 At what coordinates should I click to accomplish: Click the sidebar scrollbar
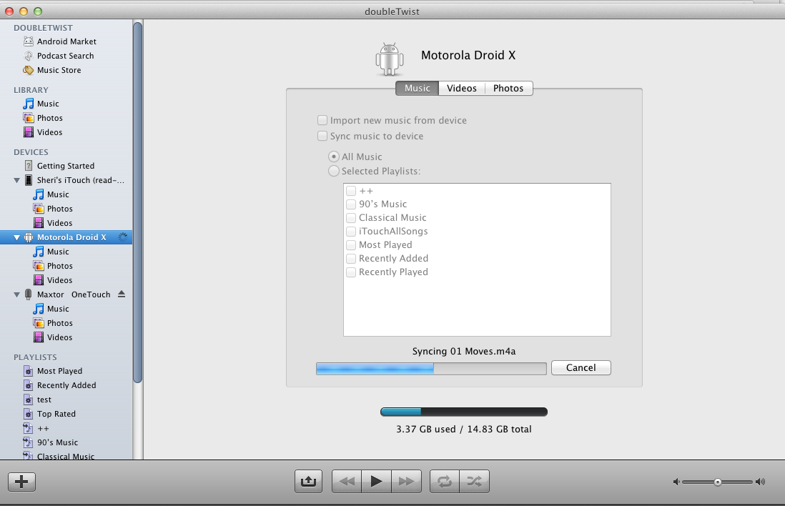tap(138, 203)
